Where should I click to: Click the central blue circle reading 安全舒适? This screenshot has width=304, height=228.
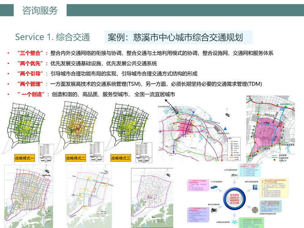click(234, 199)
